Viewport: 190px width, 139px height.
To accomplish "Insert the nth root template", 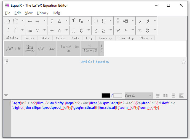I will tap(125, 21).
